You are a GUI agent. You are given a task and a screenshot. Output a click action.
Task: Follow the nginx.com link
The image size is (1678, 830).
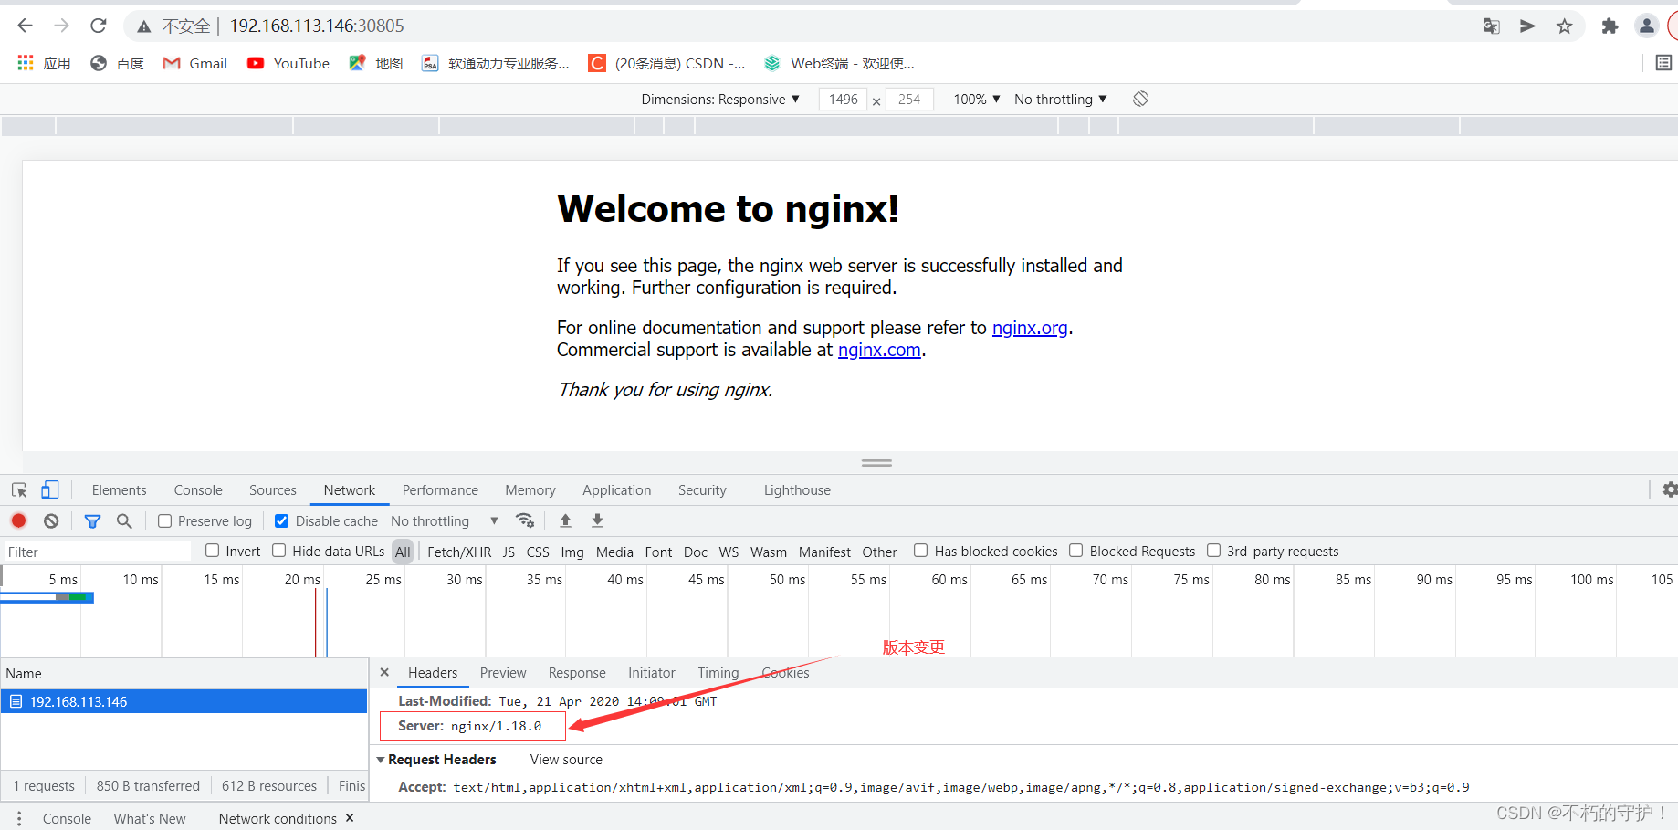coord(879,350)
